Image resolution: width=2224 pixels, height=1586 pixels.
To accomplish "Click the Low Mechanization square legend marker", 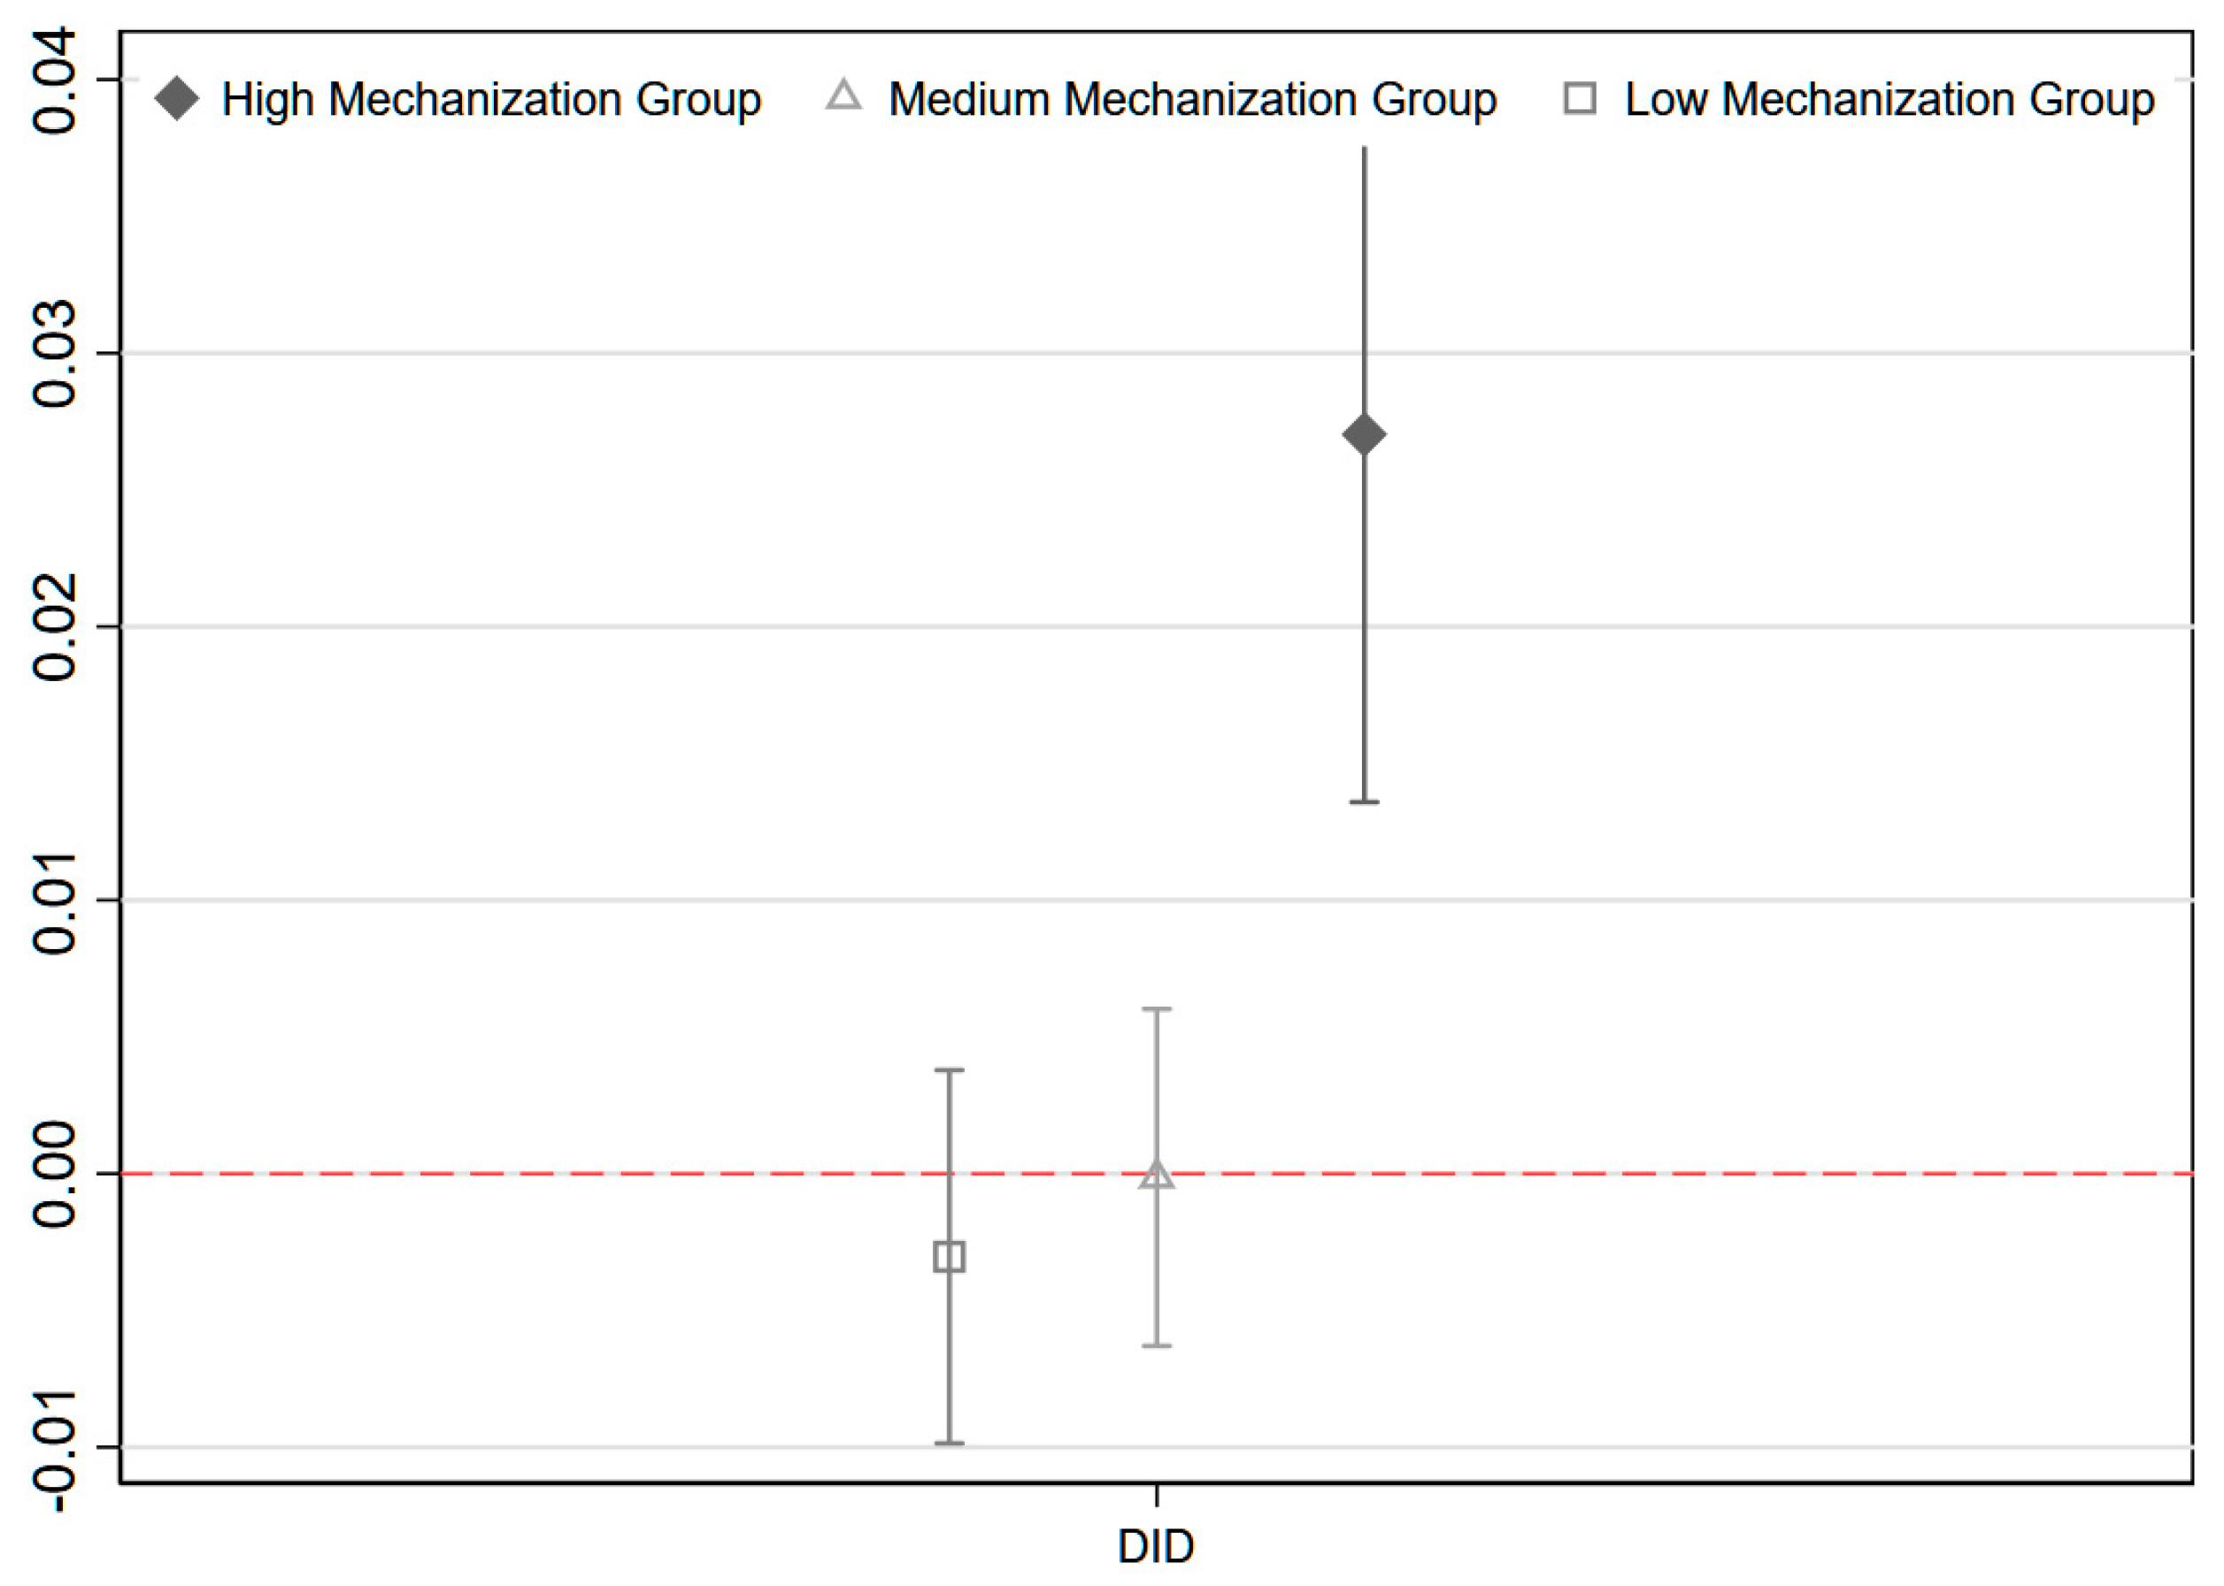I will pos(1580,99).
